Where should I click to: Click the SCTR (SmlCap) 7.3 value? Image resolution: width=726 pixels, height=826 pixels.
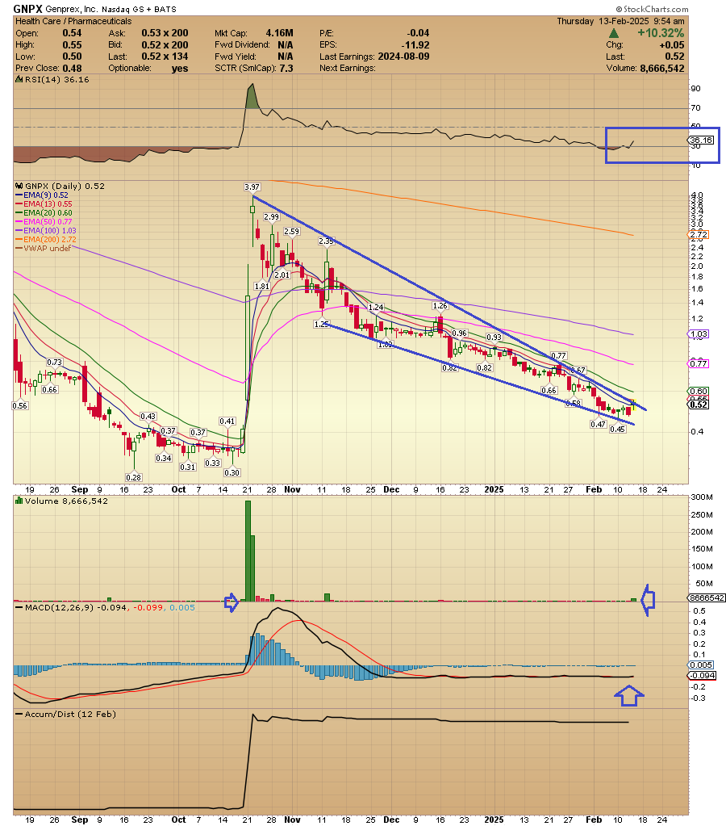(x=286, y=69)
